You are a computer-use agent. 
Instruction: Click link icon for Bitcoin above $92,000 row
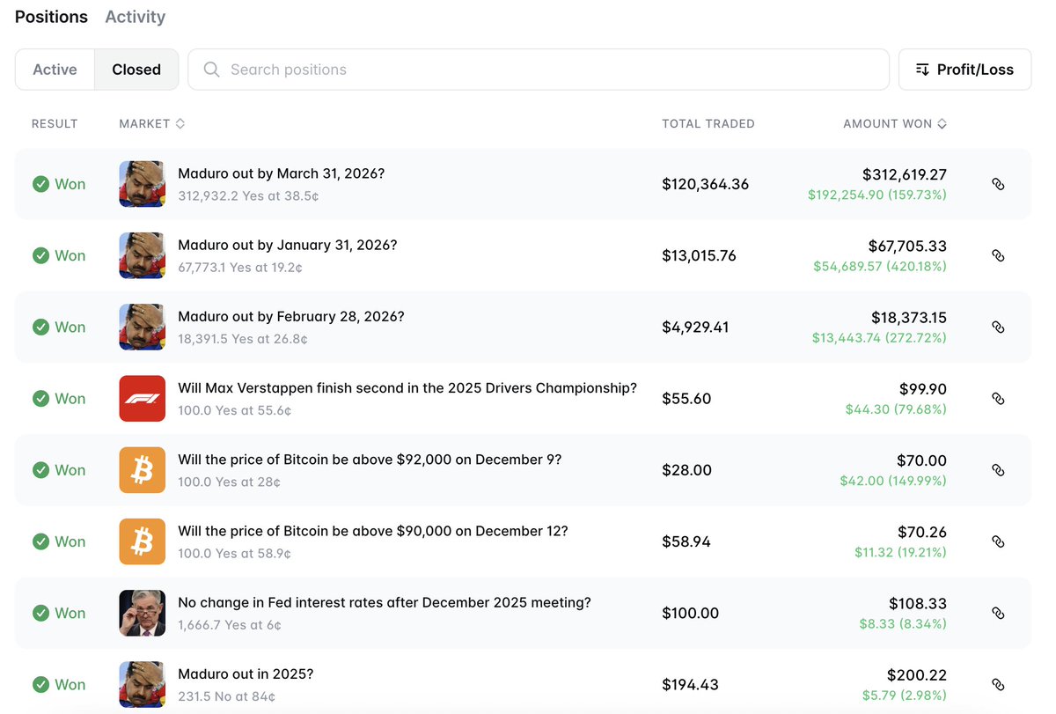point(998,470)
